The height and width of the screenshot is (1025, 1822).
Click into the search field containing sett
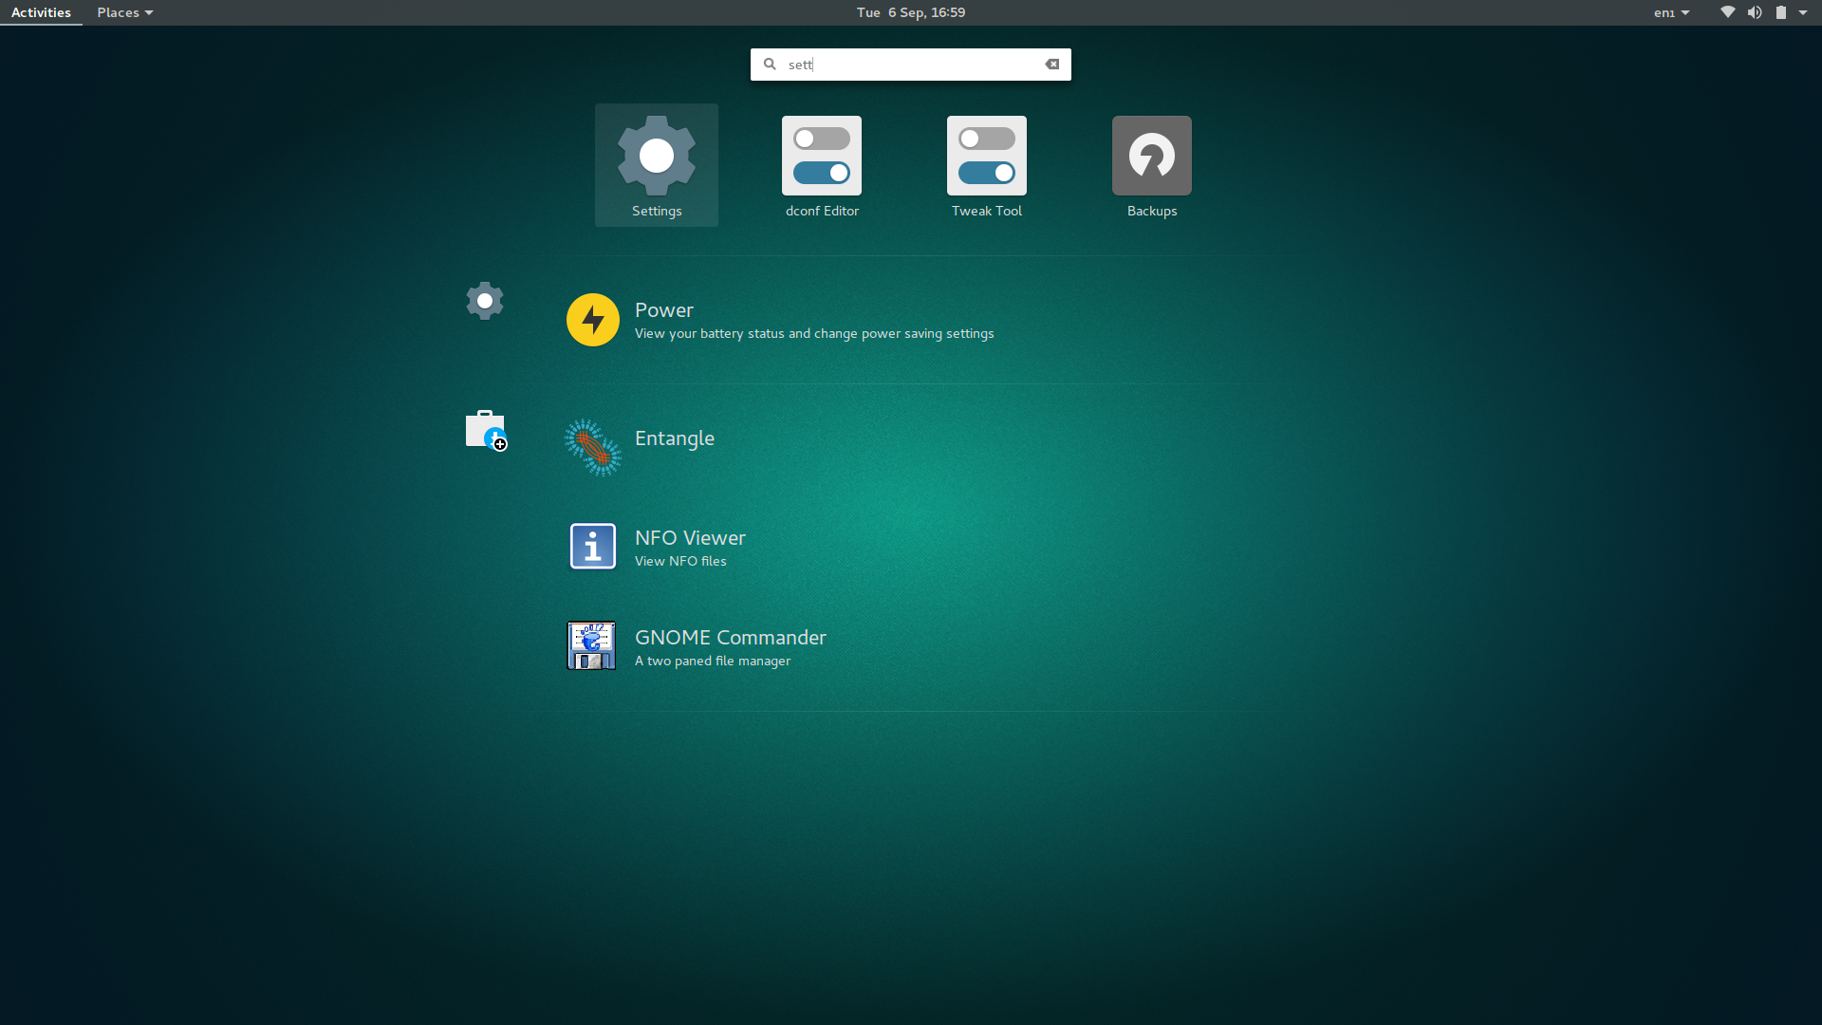coord(911,65)
